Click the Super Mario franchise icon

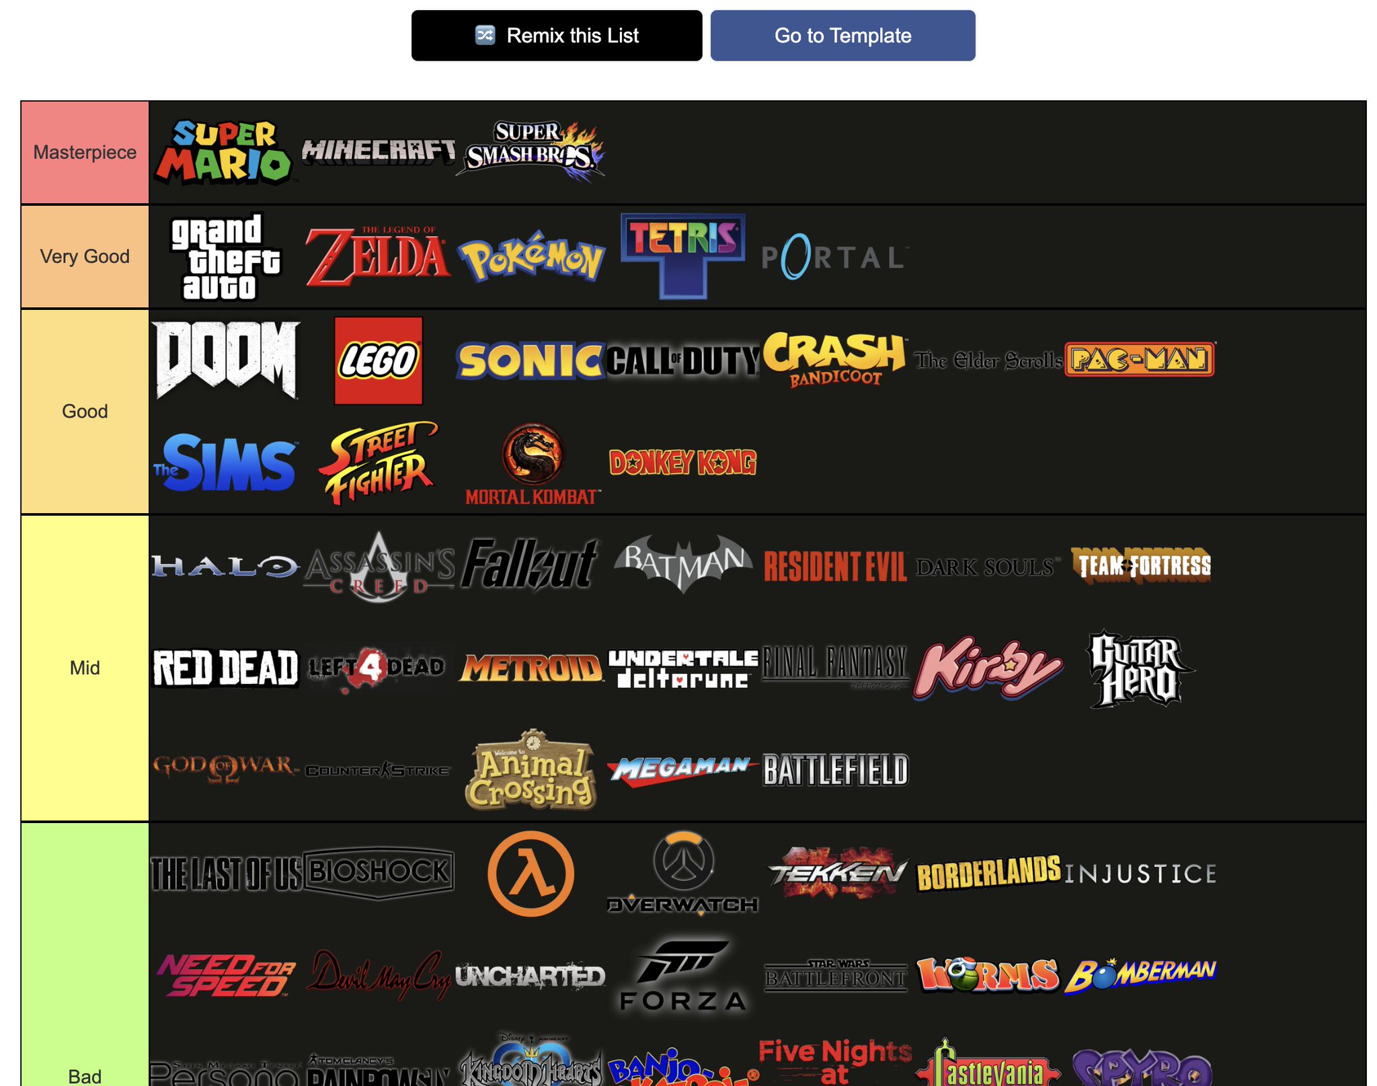[x=223, y=151]
